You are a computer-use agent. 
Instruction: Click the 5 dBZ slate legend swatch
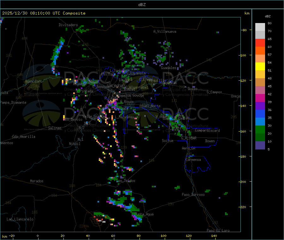coord(260,145)
